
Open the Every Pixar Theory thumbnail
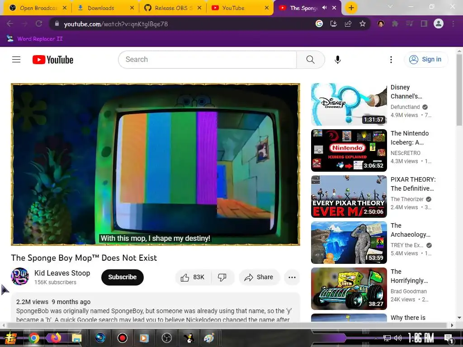(x=349, y=196)
